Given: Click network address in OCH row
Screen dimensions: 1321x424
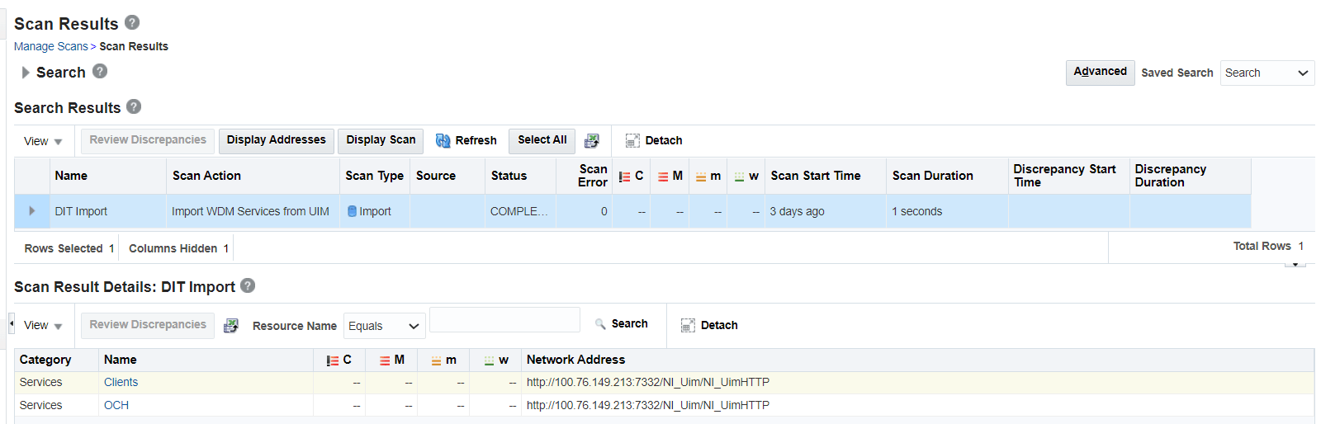Looking at the screenshot, I should click(x=648, y=405).
